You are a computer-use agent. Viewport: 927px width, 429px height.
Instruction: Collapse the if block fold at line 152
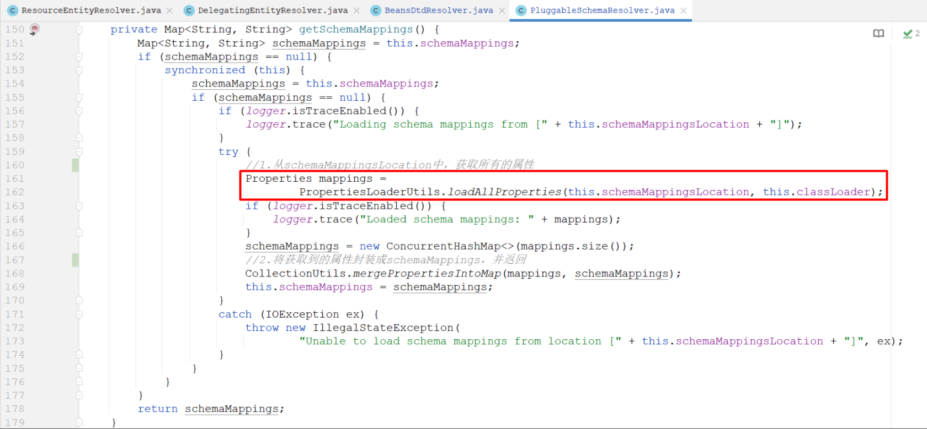coord(79,57)
